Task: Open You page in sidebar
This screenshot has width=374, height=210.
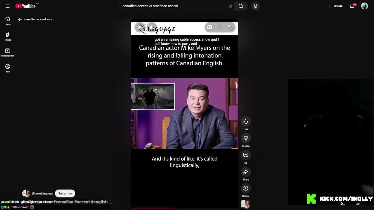Action: coord(8,68)
